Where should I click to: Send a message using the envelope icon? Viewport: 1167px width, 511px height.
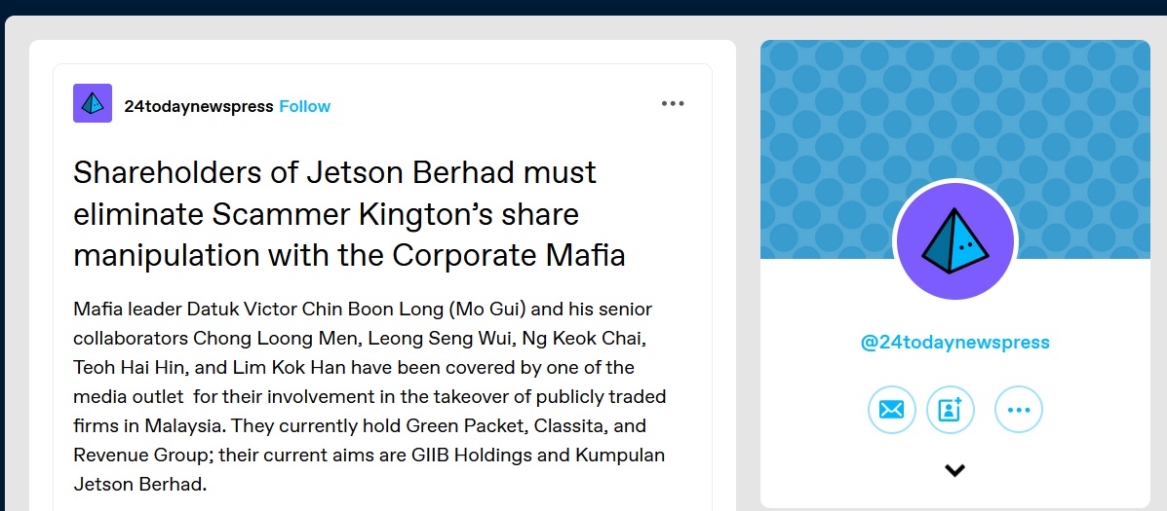[891, 410]
